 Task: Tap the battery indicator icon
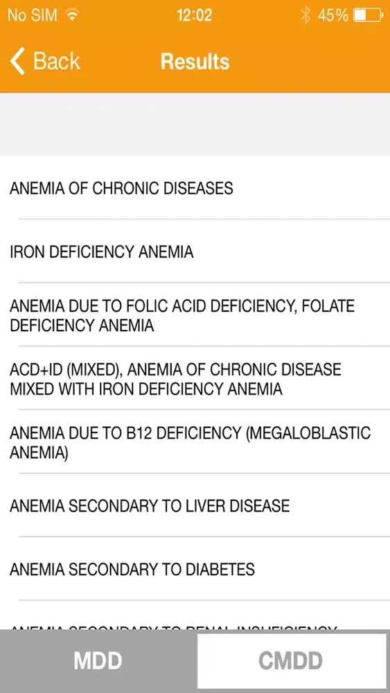click(369, 15)
